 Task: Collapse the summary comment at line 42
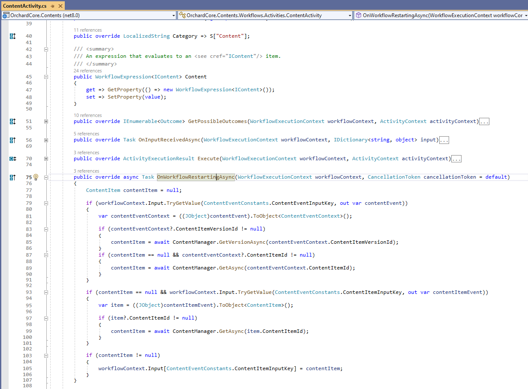click(46, 49)
